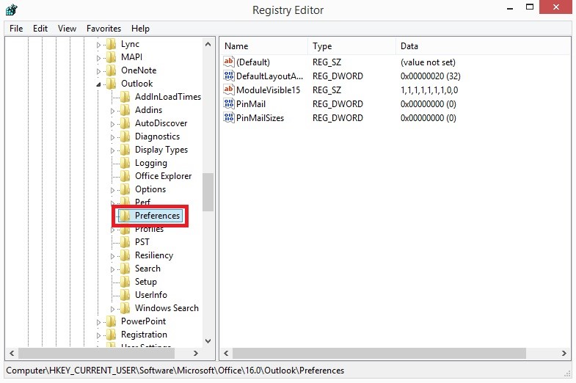Click the Diagnostics folder icon
This screenshot has height=383, width=576.
(x=125, y=137)
